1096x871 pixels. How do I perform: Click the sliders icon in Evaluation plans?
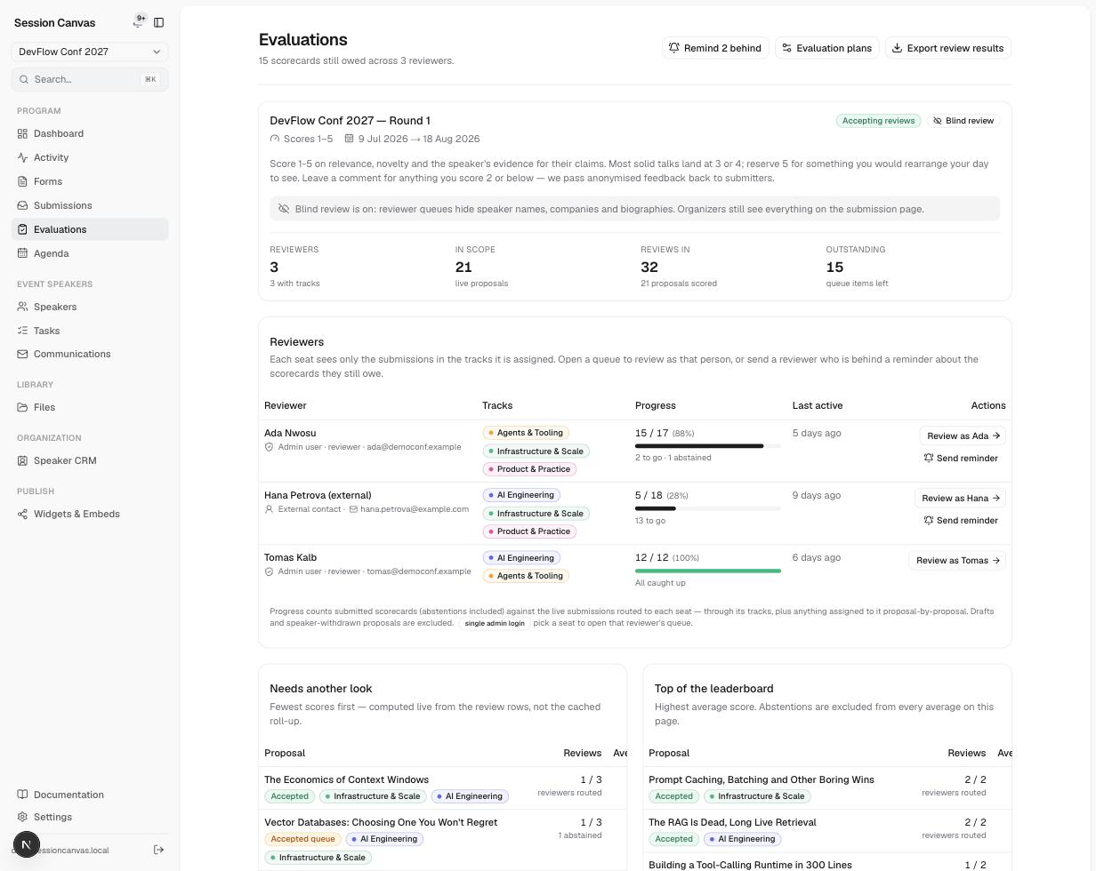(x=786, y=48)
